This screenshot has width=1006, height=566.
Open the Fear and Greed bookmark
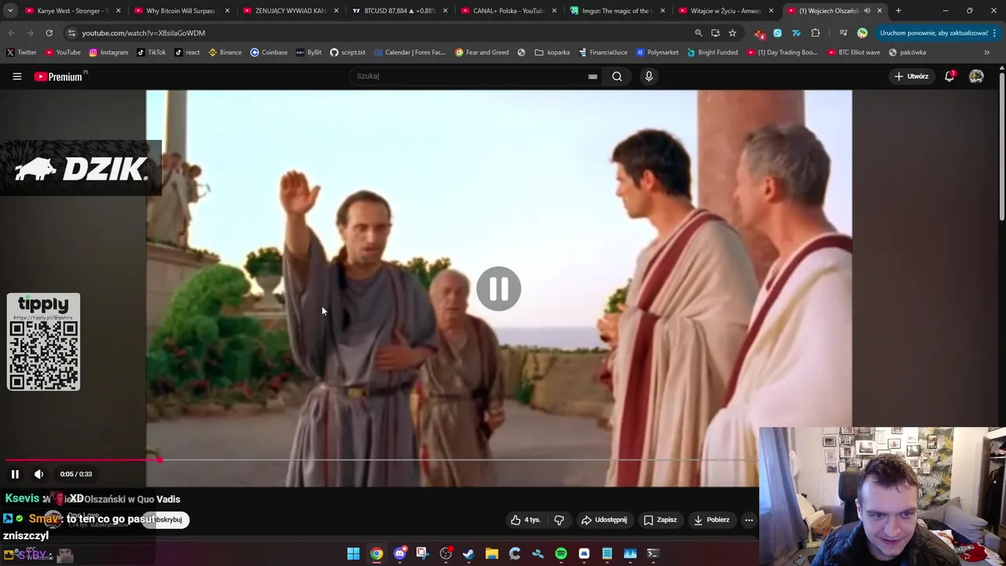point(482,53)
